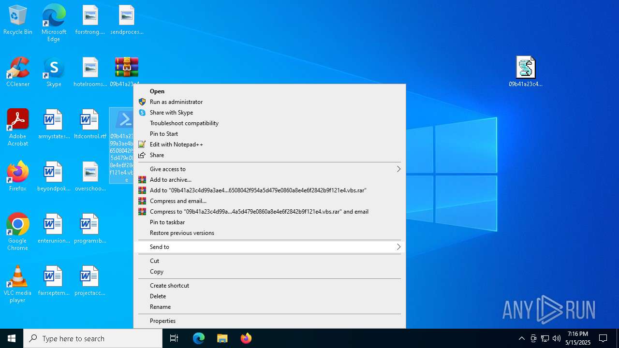Screen dimensions: 619x348
Task: Select the overschoo image file icon
Action: tap(90, 176)
